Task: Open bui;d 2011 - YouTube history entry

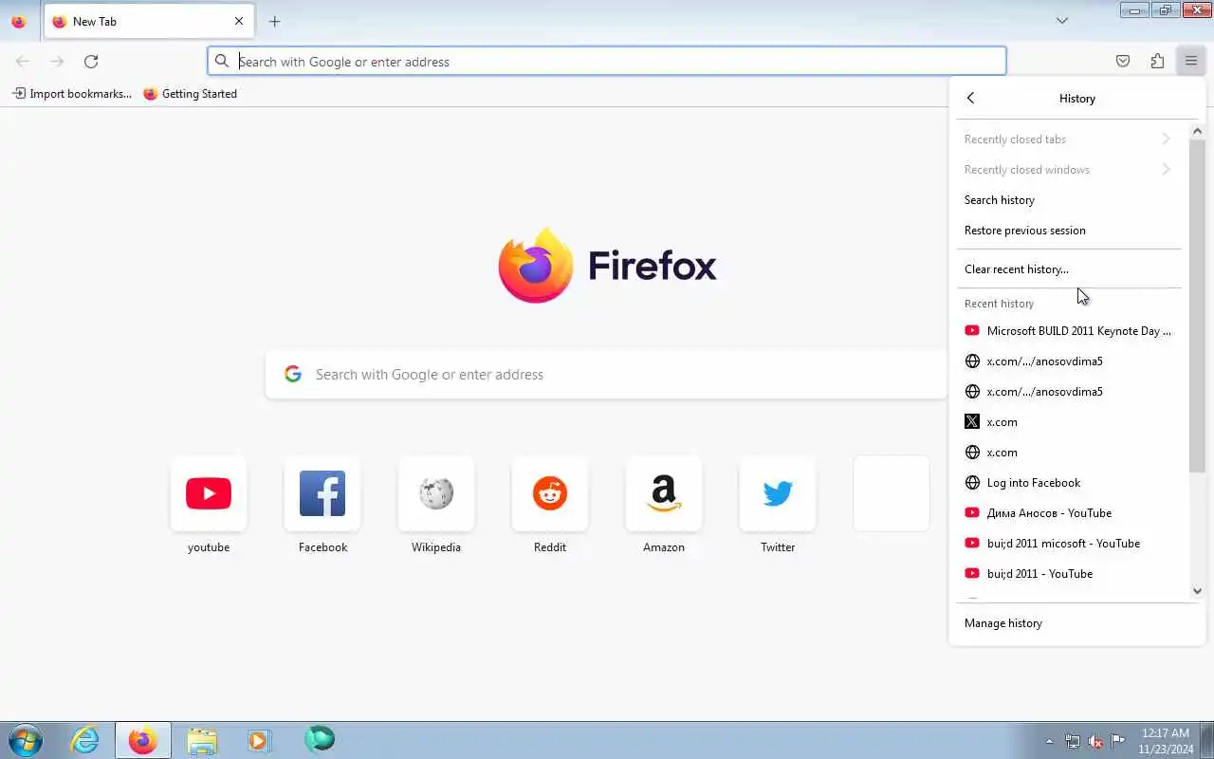Action: click(x=1068, y=574)
